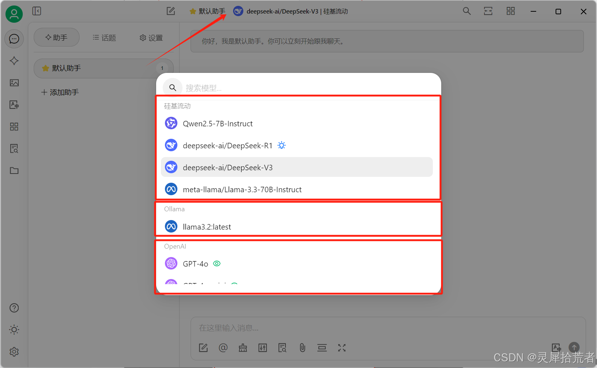Select the 默认助手 assistant item
The height and width of the screenshot is (368, 597).
104,68
